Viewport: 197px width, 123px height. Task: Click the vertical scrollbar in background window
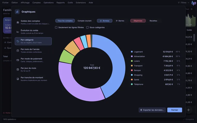[x=194, y=38]
